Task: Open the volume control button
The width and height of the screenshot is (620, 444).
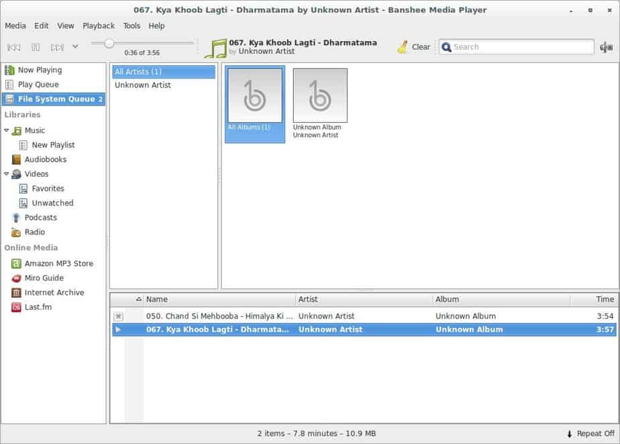Action: [606, 47]
